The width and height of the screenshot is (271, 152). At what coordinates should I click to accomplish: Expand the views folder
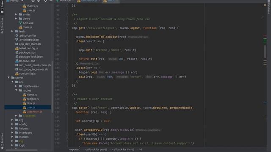(x=16, y=19)
